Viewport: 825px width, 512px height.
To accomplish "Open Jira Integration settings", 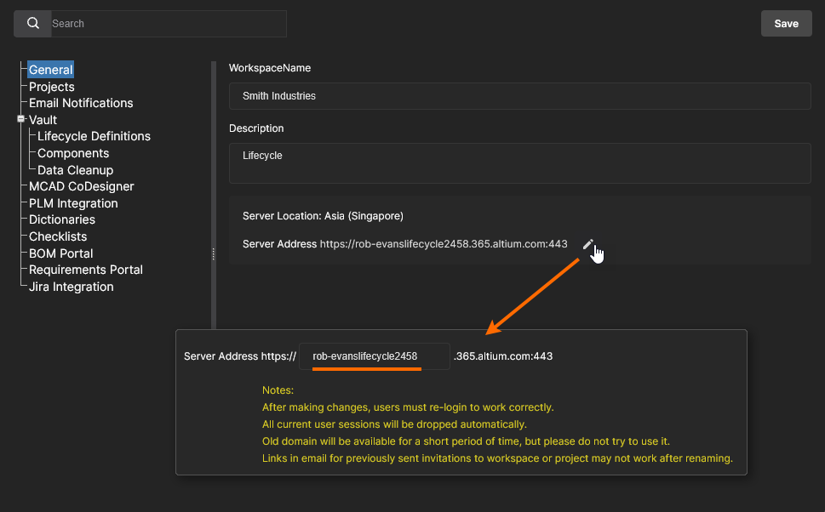I will point(72,287).
